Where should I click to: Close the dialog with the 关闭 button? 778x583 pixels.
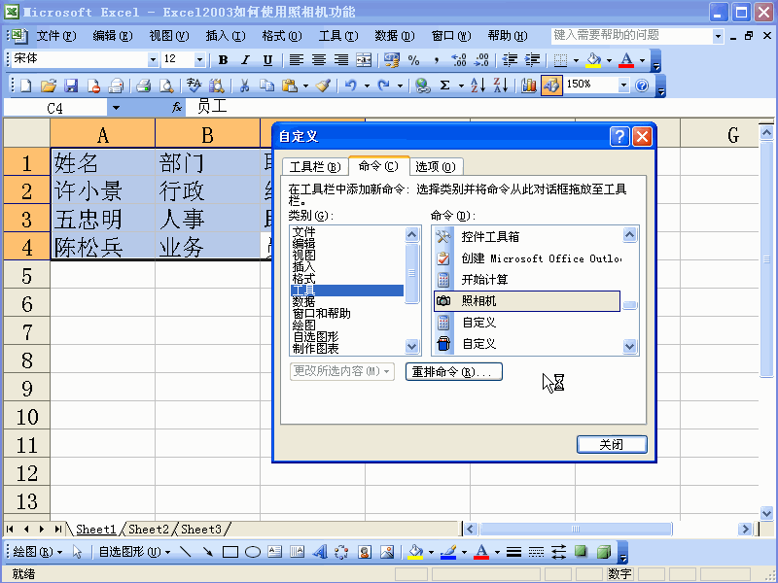point(612,444)
